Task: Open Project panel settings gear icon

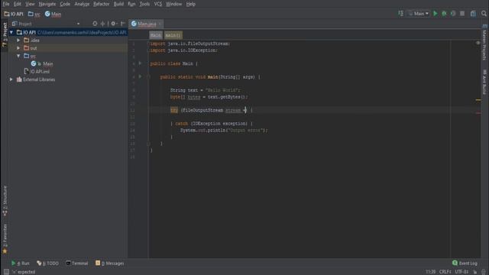Action: [113, 24]
